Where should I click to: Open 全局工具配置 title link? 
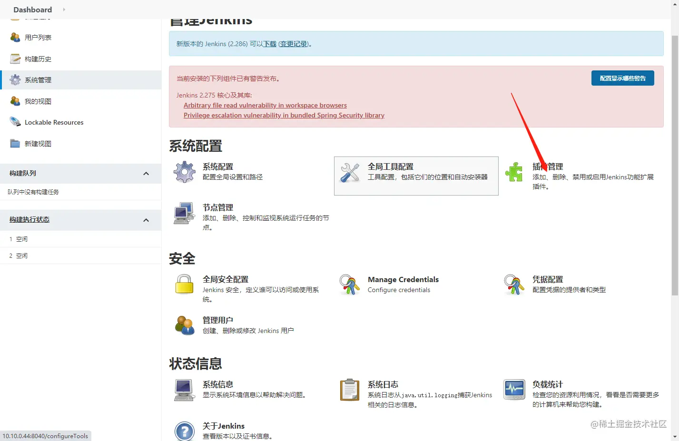(391, 167)
